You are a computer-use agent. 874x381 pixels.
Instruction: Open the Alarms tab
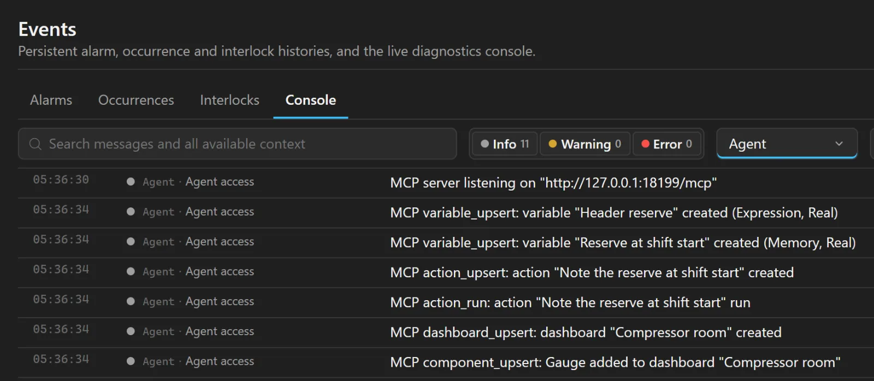point(51,100)
